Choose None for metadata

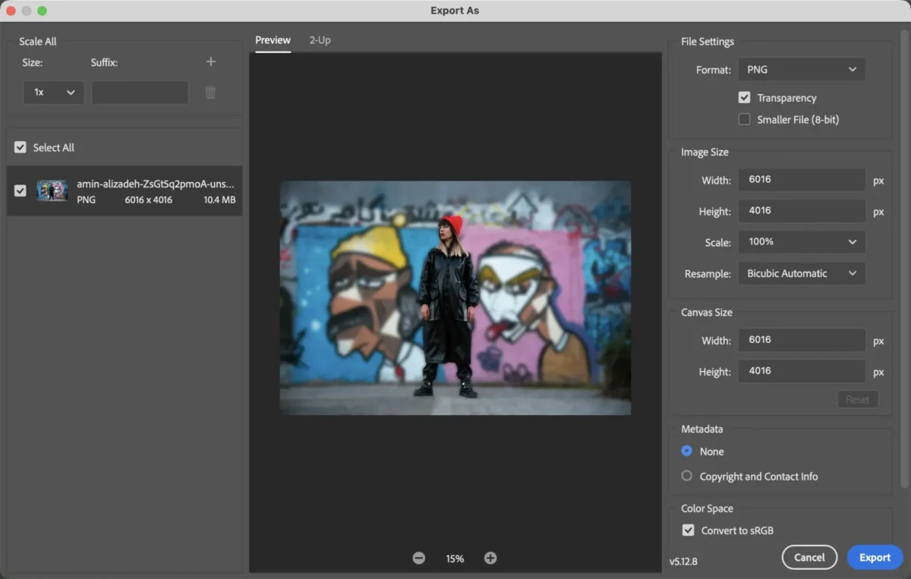coord(687,452)
